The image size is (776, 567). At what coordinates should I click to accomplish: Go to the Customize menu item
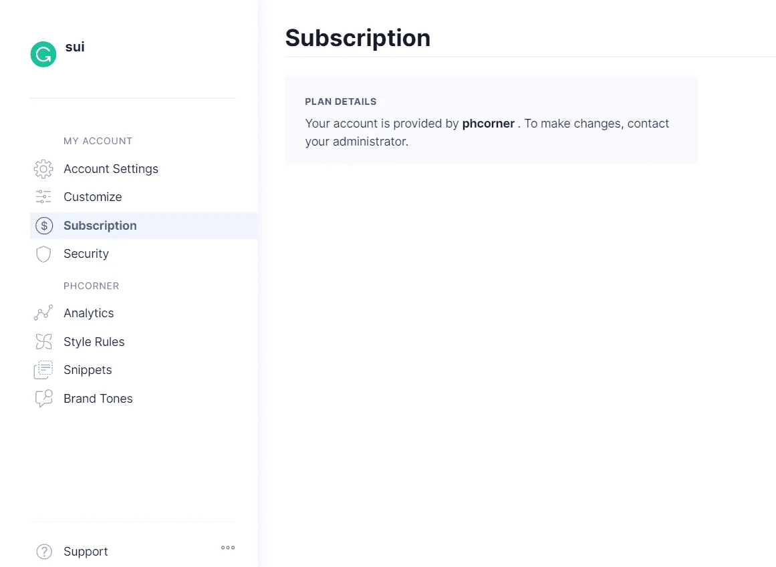[92, 197]
